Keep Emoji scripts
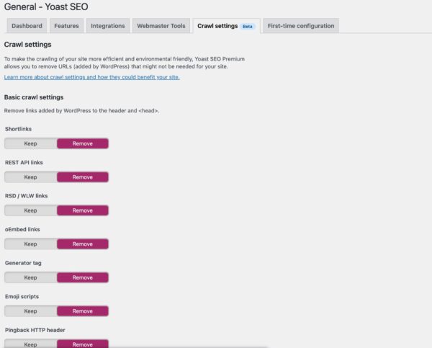Image resolution: width=432 pixels, height=348 pixels. point(30,311)
